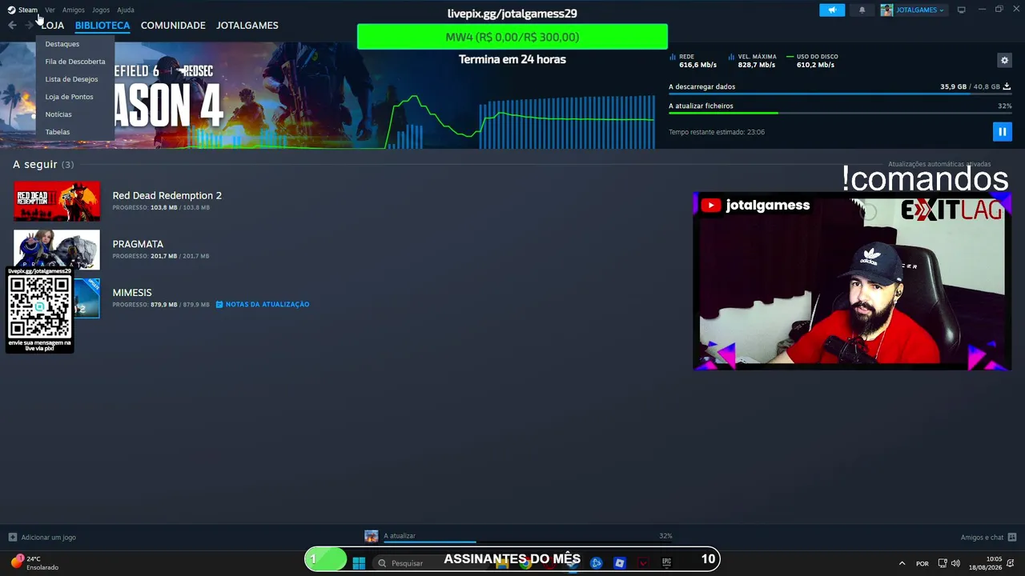Screen dimensions: 1025x576
Task: Click the download icon beside 40,8 GB
Action: (1007, 86)
